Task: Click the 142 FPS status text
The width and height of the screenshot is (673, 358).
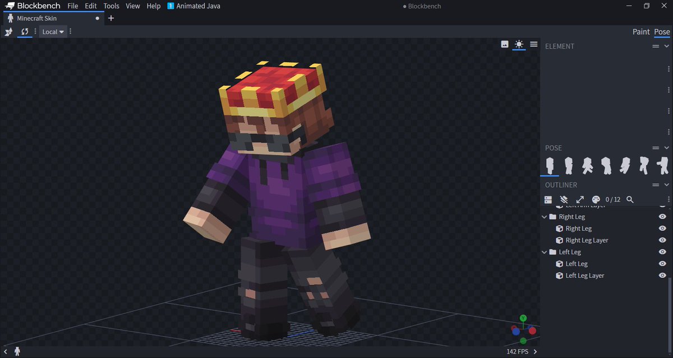Action: (x=517, y=352)
